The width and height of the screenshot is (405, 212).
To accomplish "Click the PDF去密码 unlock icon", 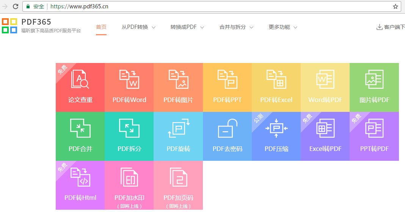I will coord(228,128).
